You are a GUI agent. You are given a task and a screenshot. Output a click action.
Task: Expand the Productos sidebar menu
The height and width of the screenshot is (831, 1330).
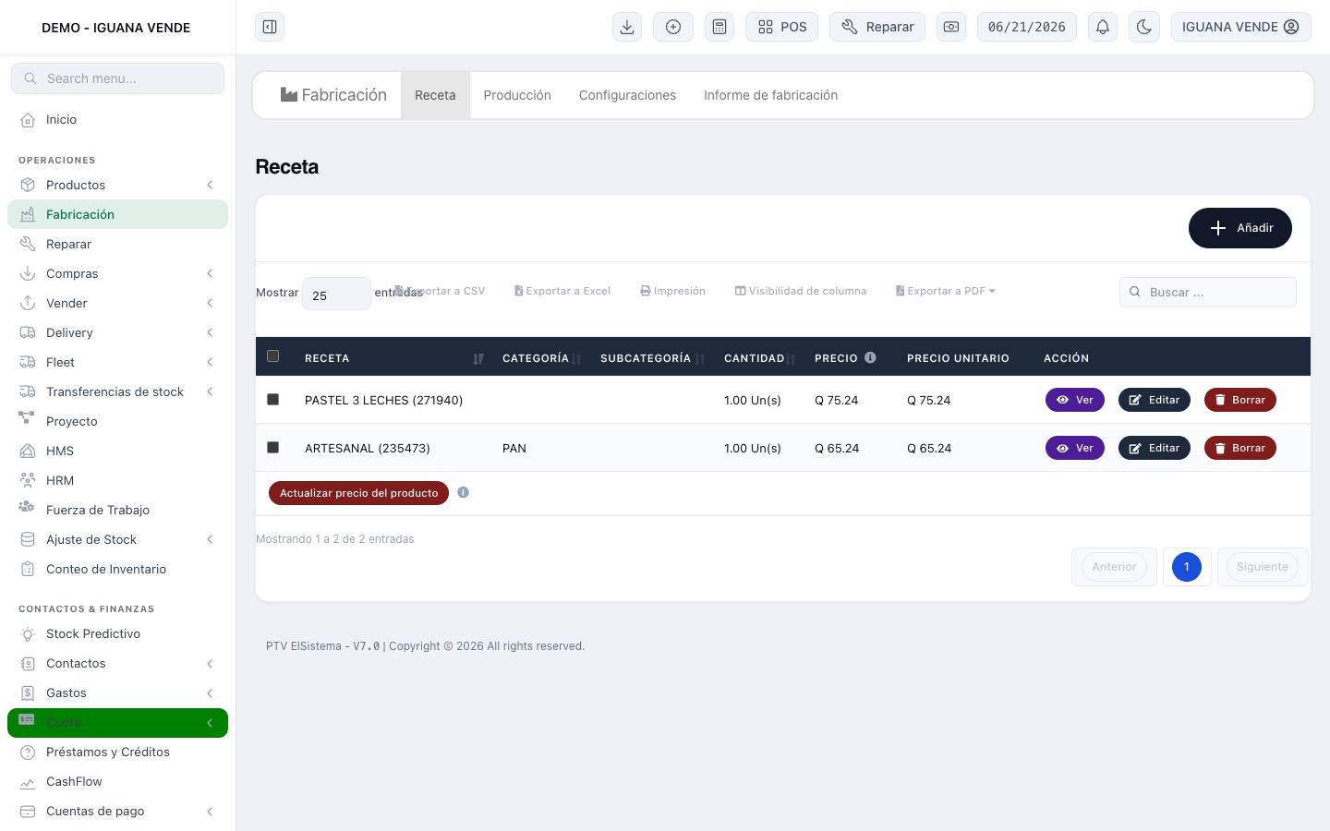117,185
